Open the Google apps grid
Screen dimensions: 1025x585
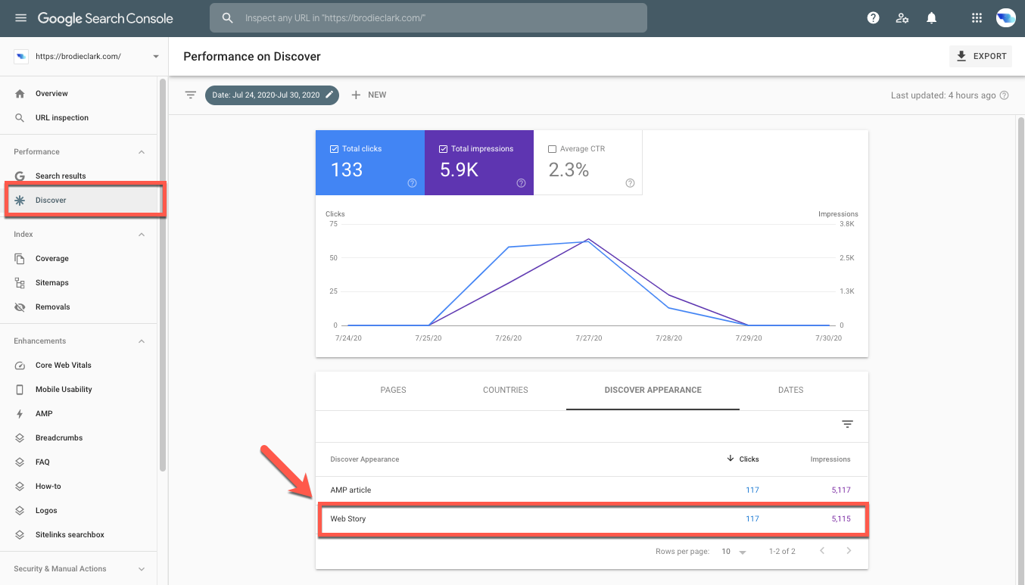tap(977, 17)
